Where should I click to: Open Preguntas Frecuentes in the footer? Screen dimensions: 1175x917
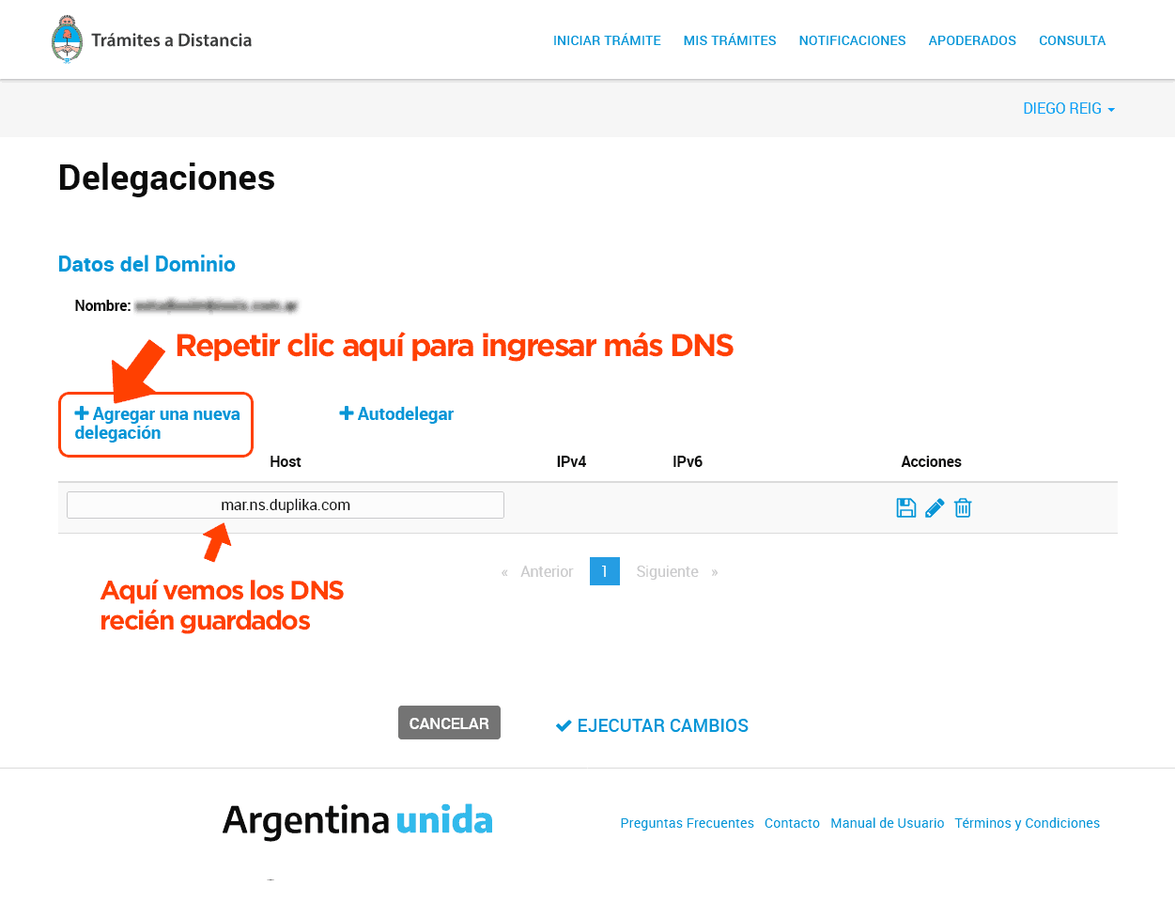[x=687, y=823]
